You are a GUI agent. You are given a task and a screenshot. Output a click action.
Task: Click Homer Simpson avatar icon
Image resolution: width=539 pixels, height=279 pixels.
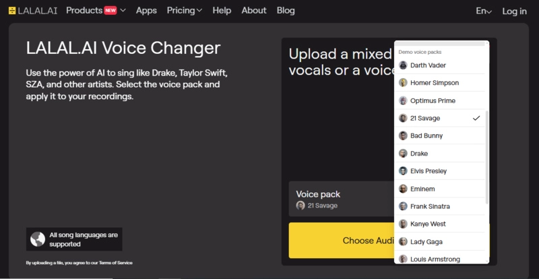point(403,83)
